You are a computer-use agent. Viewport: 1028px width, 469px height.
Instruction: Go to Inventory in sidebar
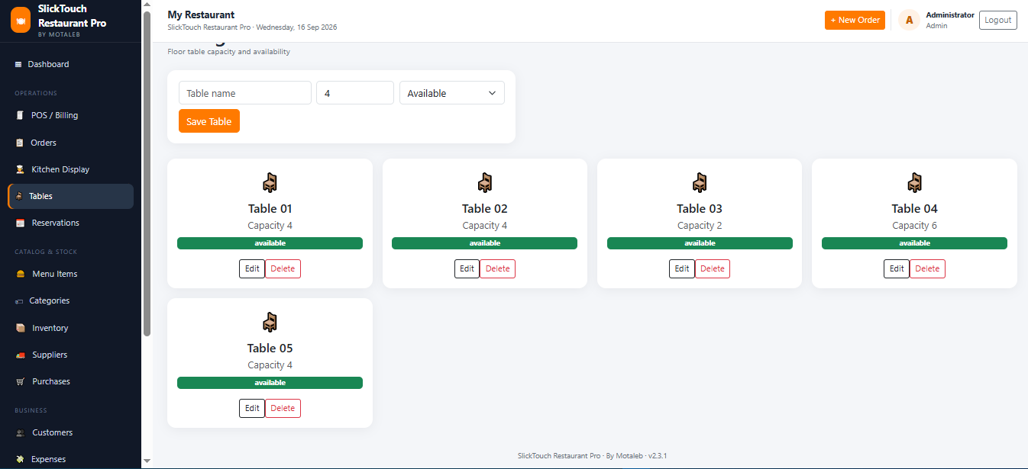(70, 328)
